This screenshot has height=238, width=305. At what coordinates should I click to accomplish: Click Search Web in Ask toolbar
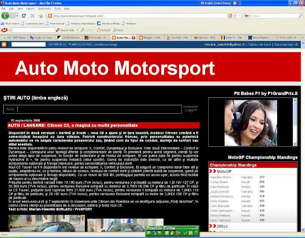65,30
